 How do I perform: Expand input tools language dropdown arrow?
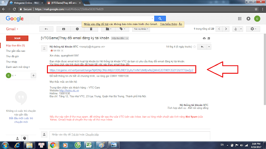(241, 29)
